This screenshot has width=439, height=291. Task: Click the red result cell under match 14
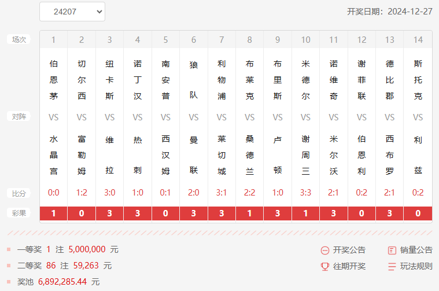418,213
